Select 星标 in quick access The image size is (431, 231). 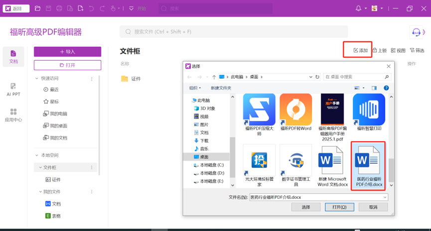click(x=51, y=102)
